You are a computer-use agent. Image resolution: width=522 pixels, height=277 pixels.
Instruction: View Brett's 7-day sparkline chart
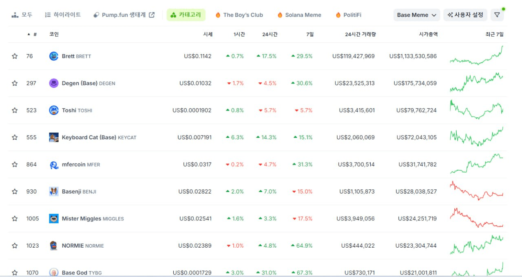[477, 55]
